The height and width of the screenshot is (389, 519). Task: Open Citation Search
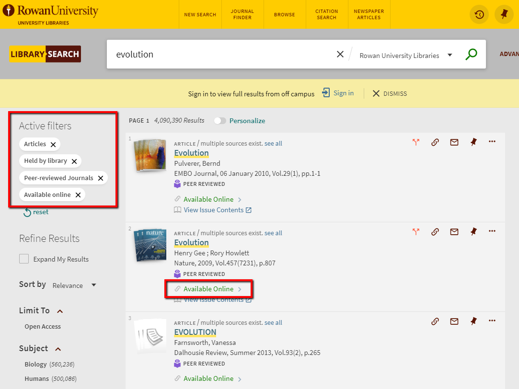click(x=327, y=14)
